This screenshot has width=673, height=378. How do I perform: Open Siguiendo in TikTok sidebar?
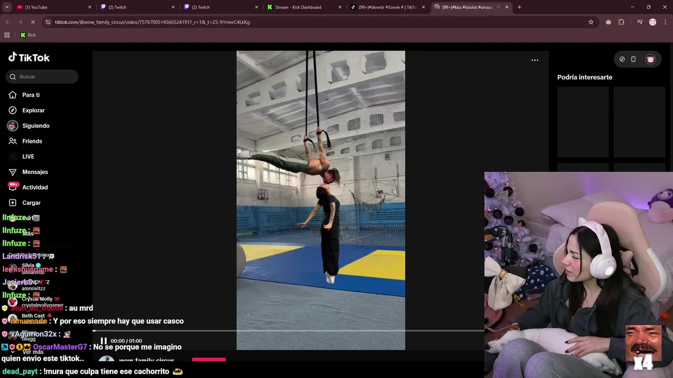[x=35, y=126]
